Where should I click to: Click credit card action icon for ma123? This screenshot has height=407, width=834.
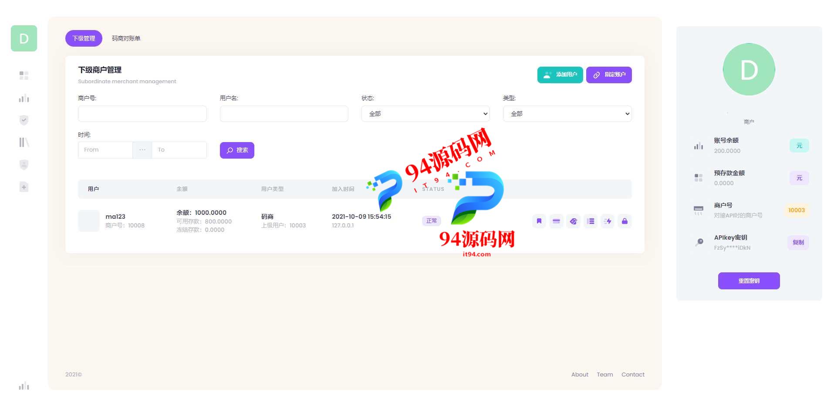pyautogui.click(x=556, y=221)
